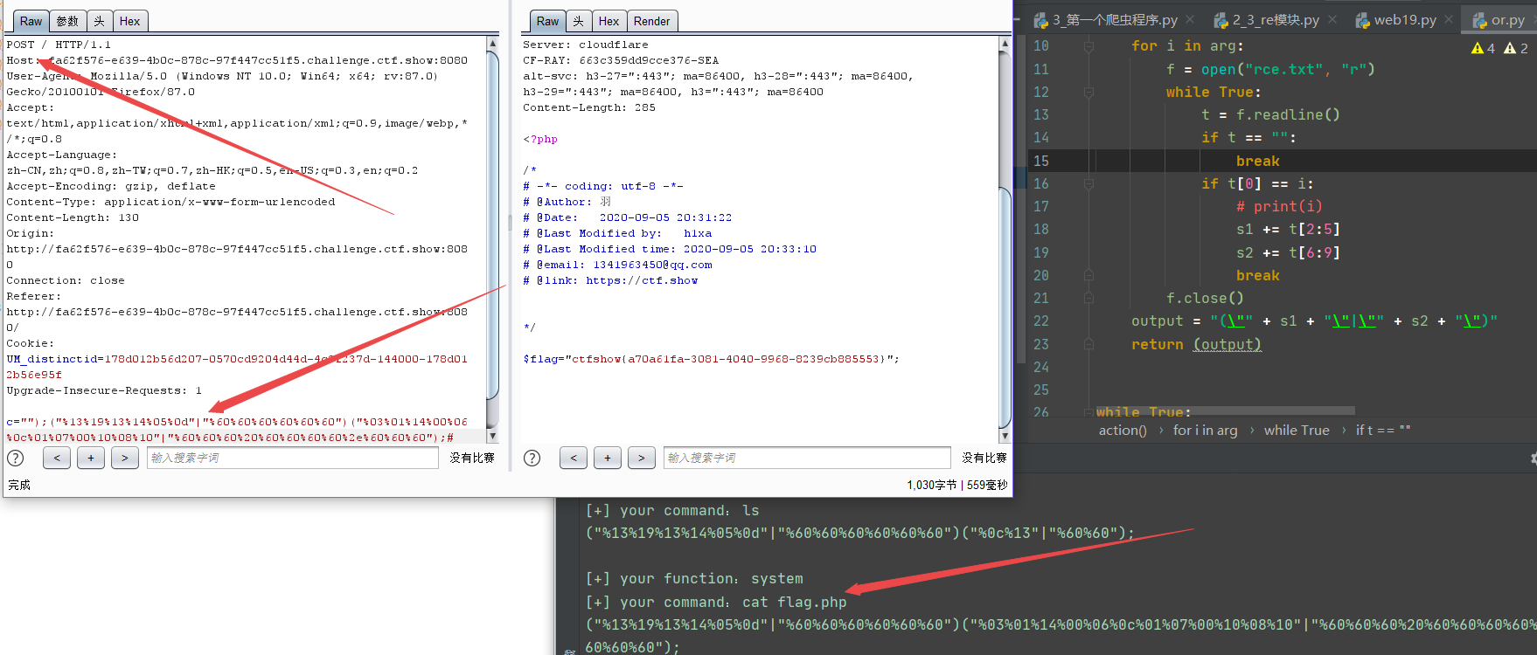
Task: Select the or.py editor tab
Action: (1499, 19)
